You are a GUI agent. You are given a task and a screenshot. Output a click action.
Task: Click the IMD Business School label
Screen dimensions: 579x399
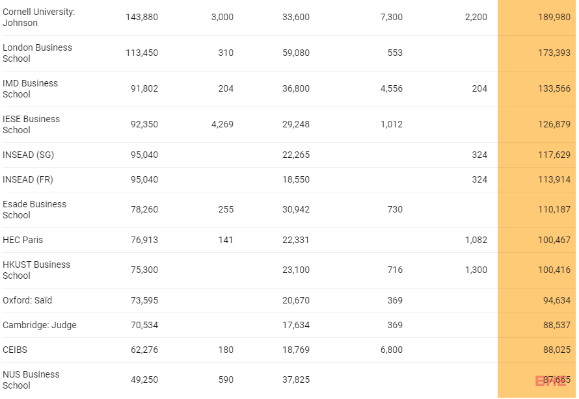pos(31,89)
